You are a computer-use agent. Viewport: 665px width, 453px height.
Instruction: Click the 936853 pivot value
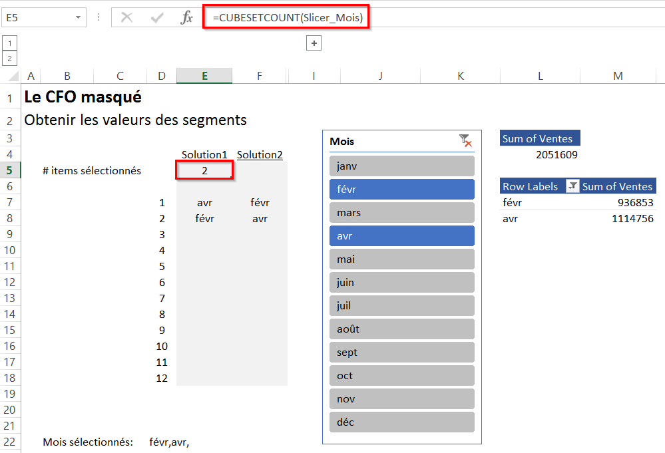(x=635, y=203)
